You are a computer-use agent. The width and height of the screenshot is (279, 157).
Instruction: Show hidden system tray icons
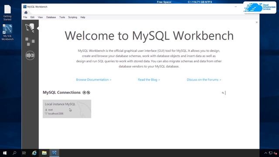(x=265, y=153)
